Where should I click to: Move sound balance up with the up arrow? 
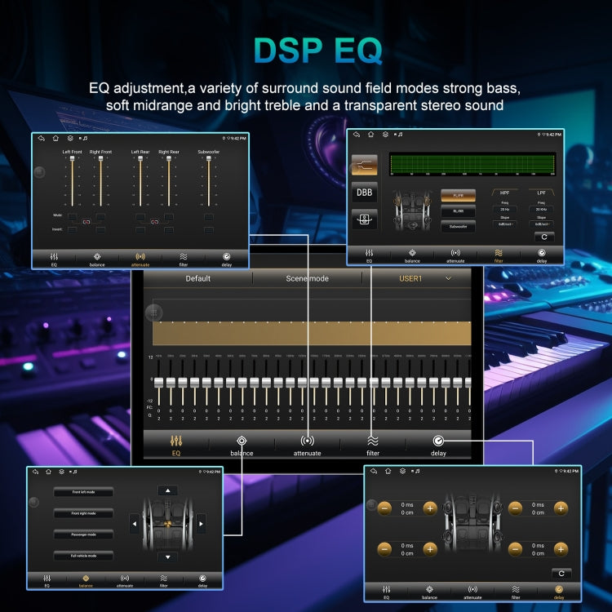point(167,490)
